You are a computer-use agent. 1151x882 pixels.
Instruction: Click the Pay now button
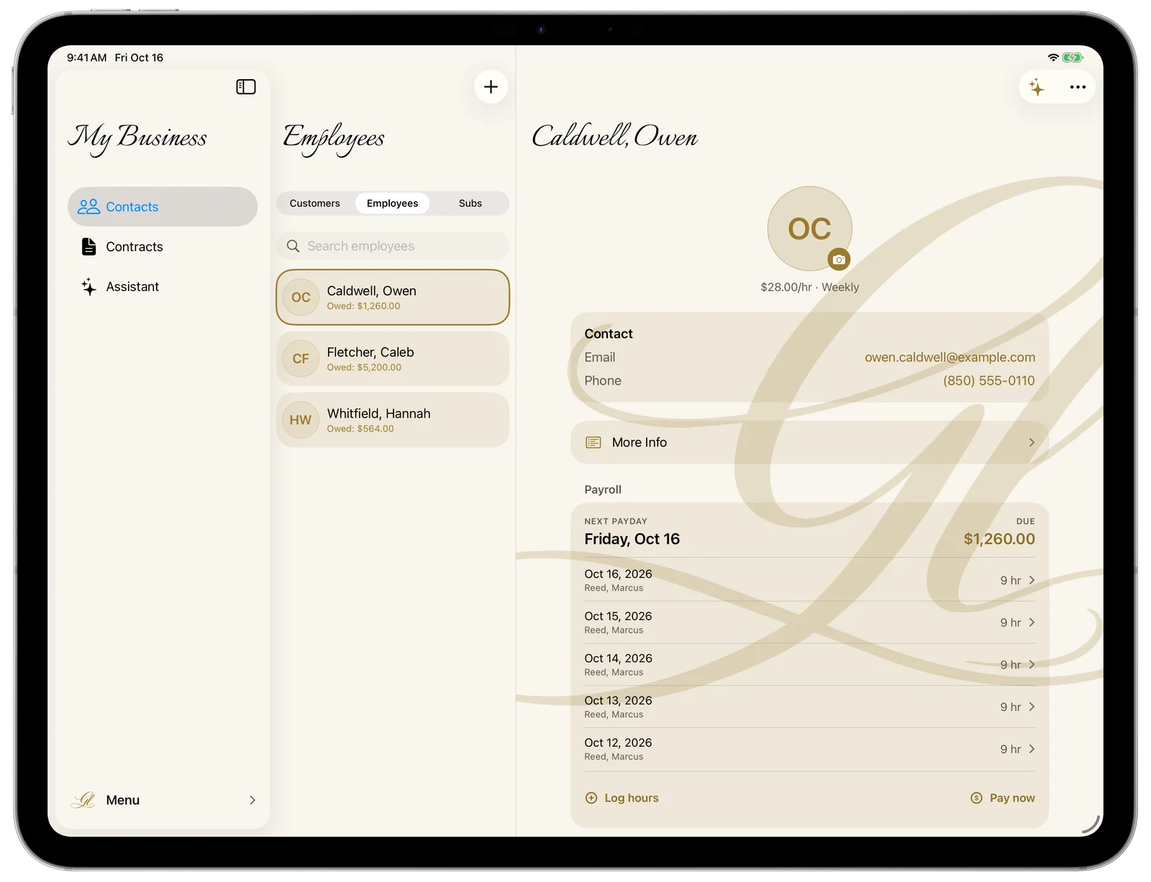[1003, 798]
